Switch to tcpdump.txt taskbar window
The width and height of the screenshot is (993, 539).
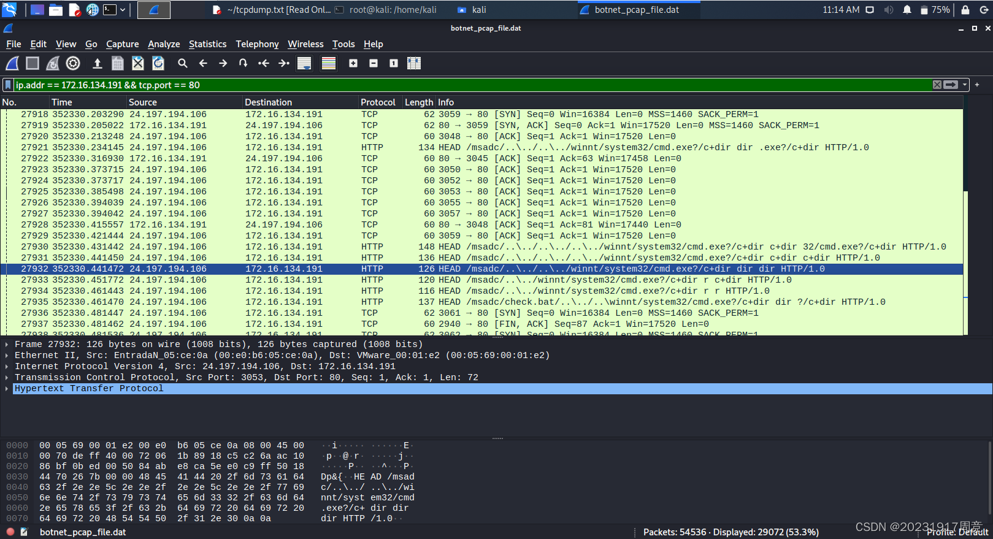point(271,10)
